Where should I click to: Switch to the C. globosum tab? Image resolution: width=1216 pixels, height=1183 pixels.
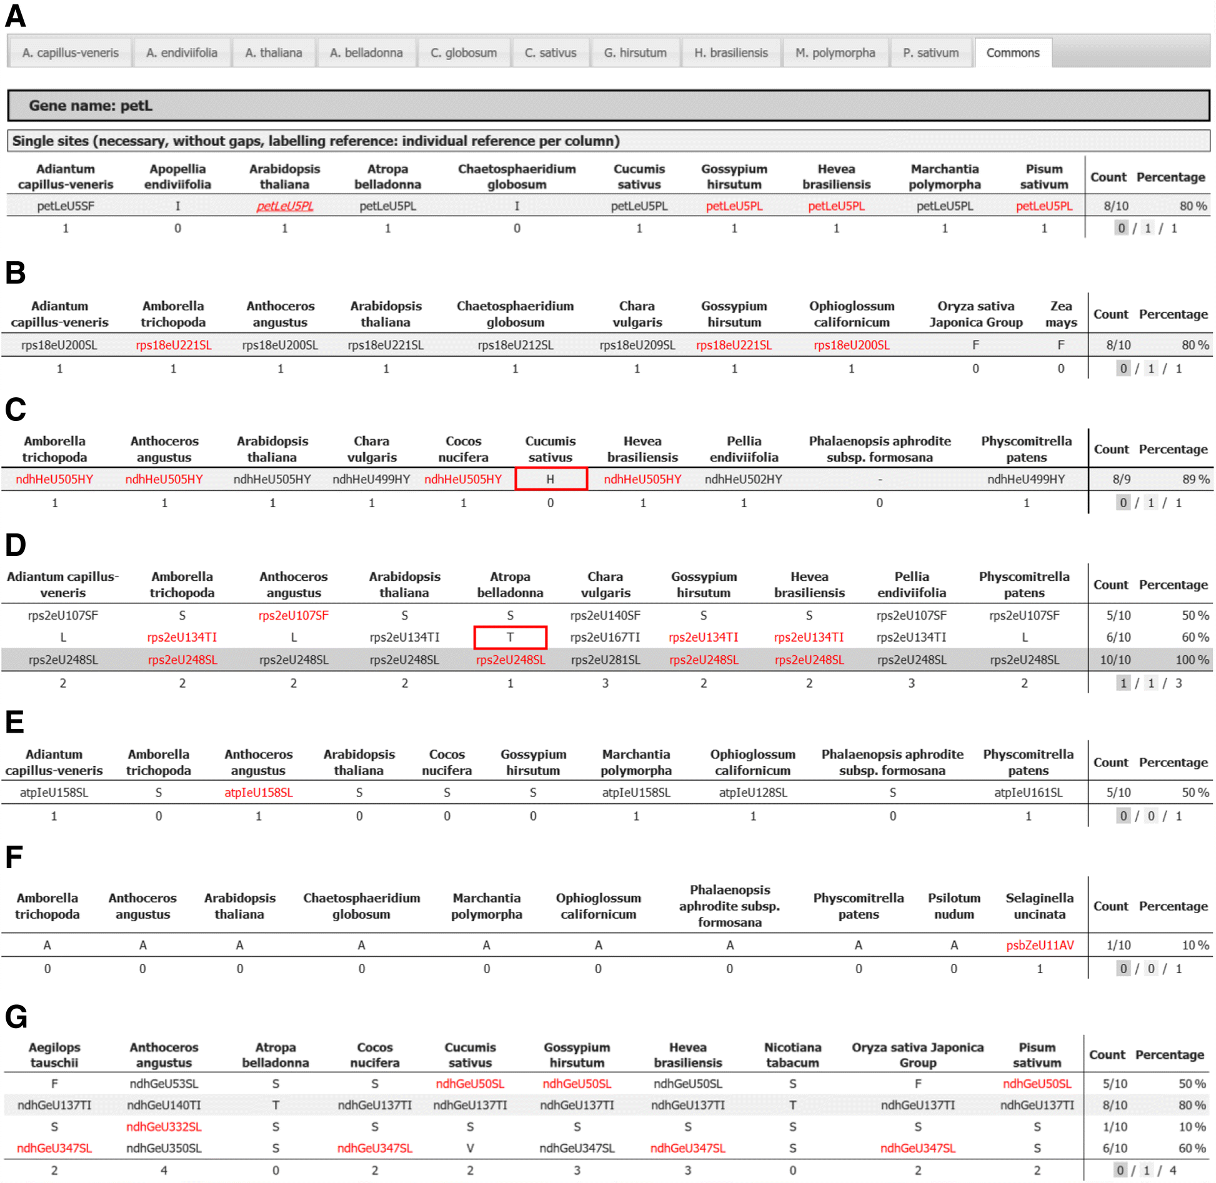click(x=464, y=52)
